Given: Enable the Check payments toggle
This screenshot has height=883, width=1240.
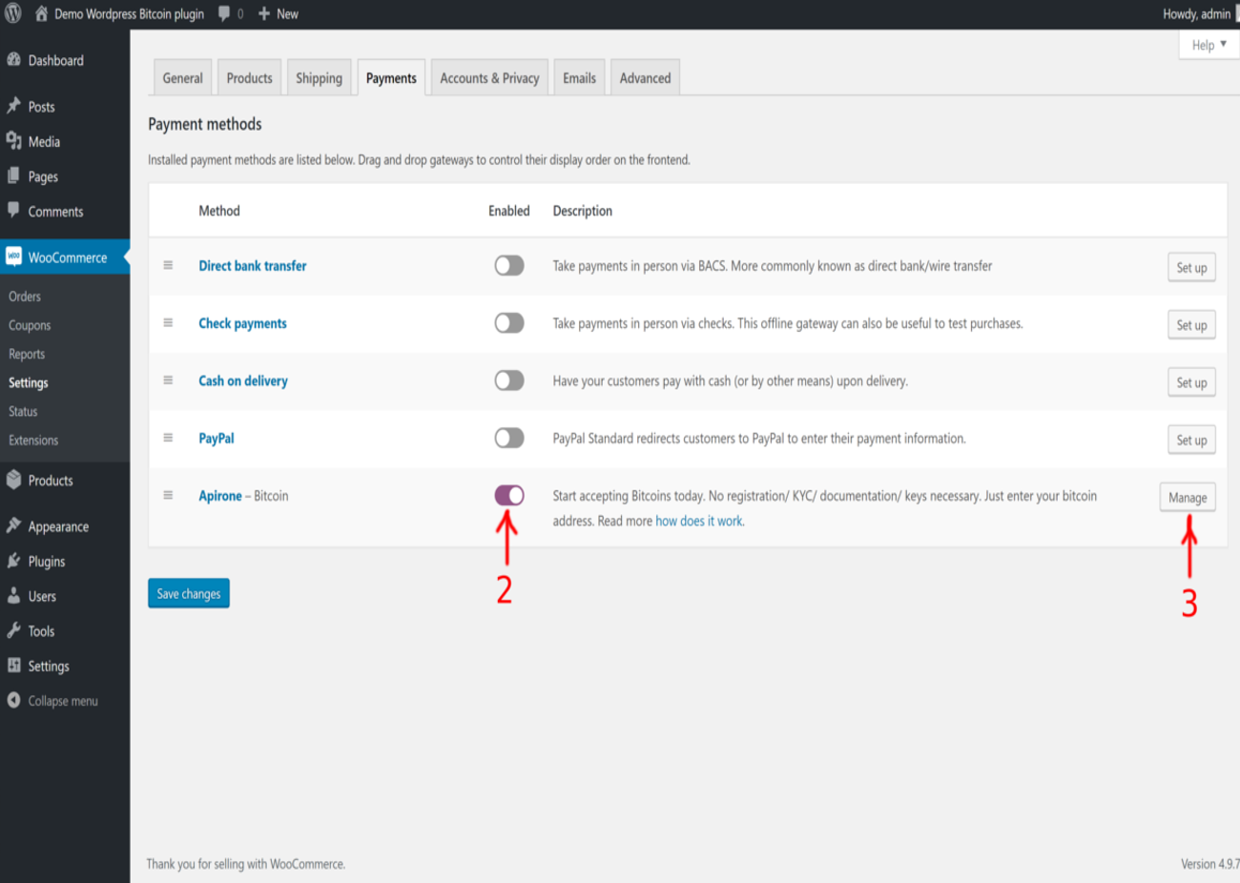Looking at the screenshot, I should 509,323.
